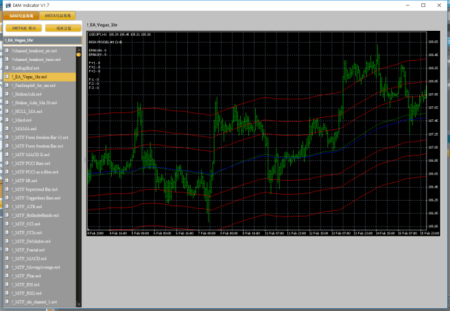Switch to the EAM지표목록 tab
Image resolution: width=450 pixels, height=311 pixels.
click(20, 15)
